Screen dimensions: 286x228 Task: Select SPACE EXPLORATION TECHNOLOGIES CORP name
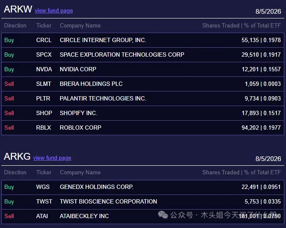(122, 55)
